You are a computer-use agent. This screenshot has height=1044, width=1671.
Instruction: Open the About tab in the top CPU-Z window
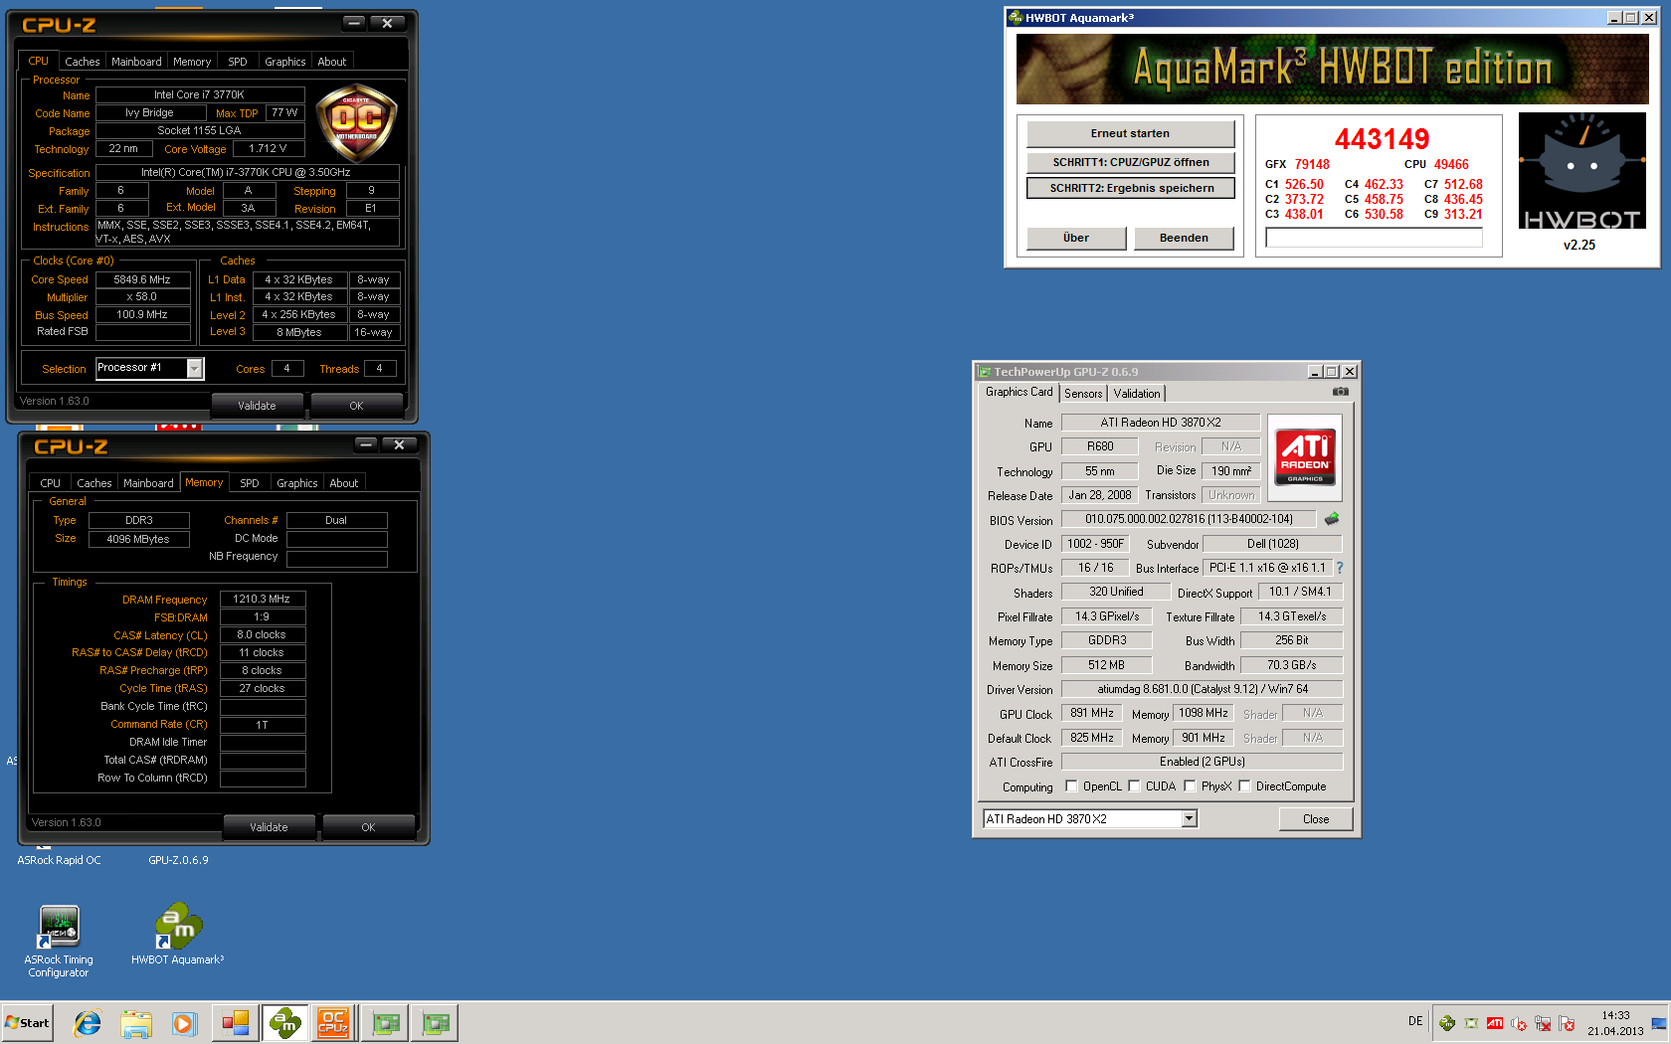(332, 62)
